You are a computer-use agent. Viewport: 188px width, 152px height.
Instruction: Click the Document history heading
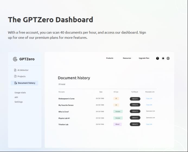click(74, 78)
